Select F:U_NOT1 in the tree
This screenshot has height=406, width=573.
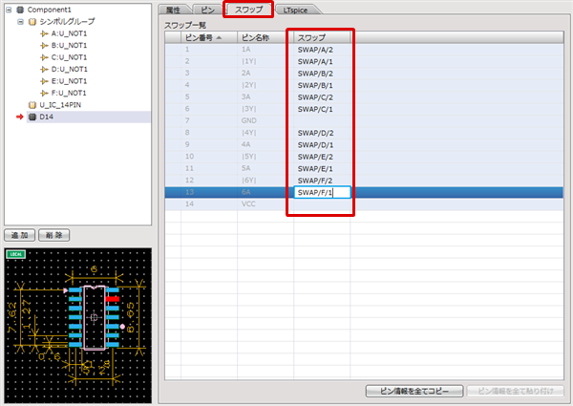69,94
